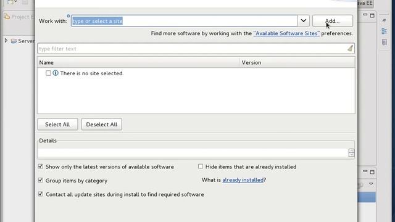Click the content assist indicator near Work with
Screen dimensions: 395x222
click(69, 16)
